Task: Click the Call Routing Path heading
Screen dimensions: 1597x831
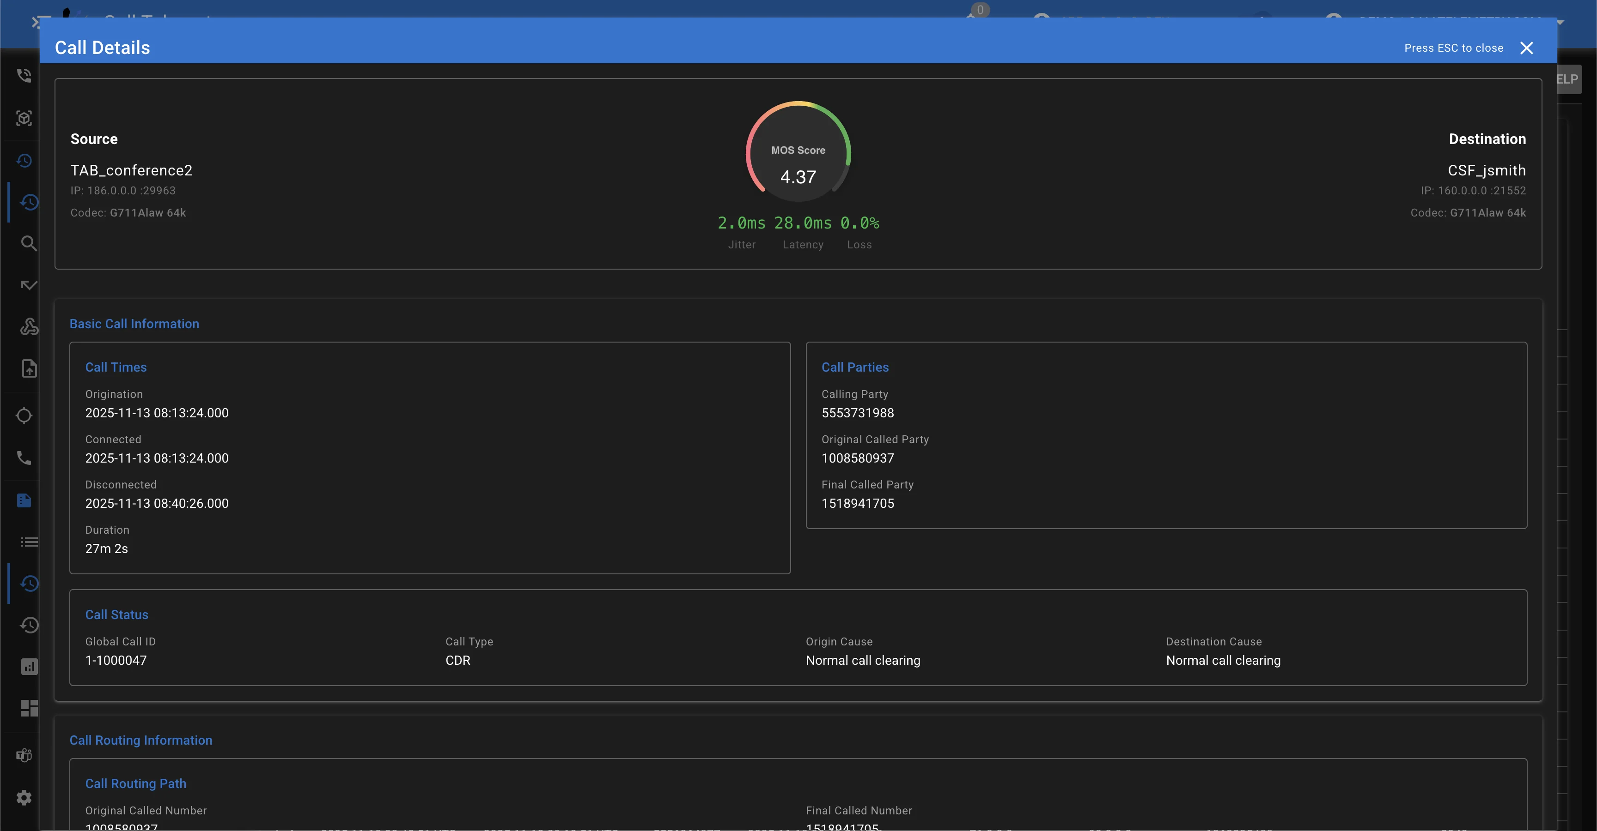Action: pos(136,784)
